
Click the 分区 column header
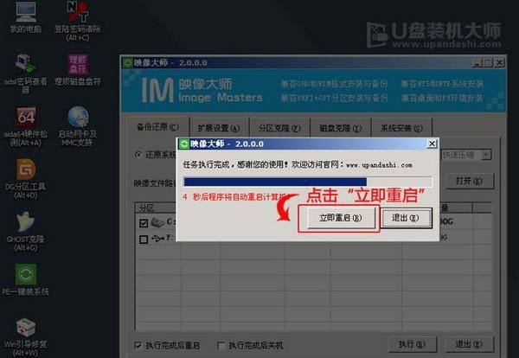pos(158,208)
